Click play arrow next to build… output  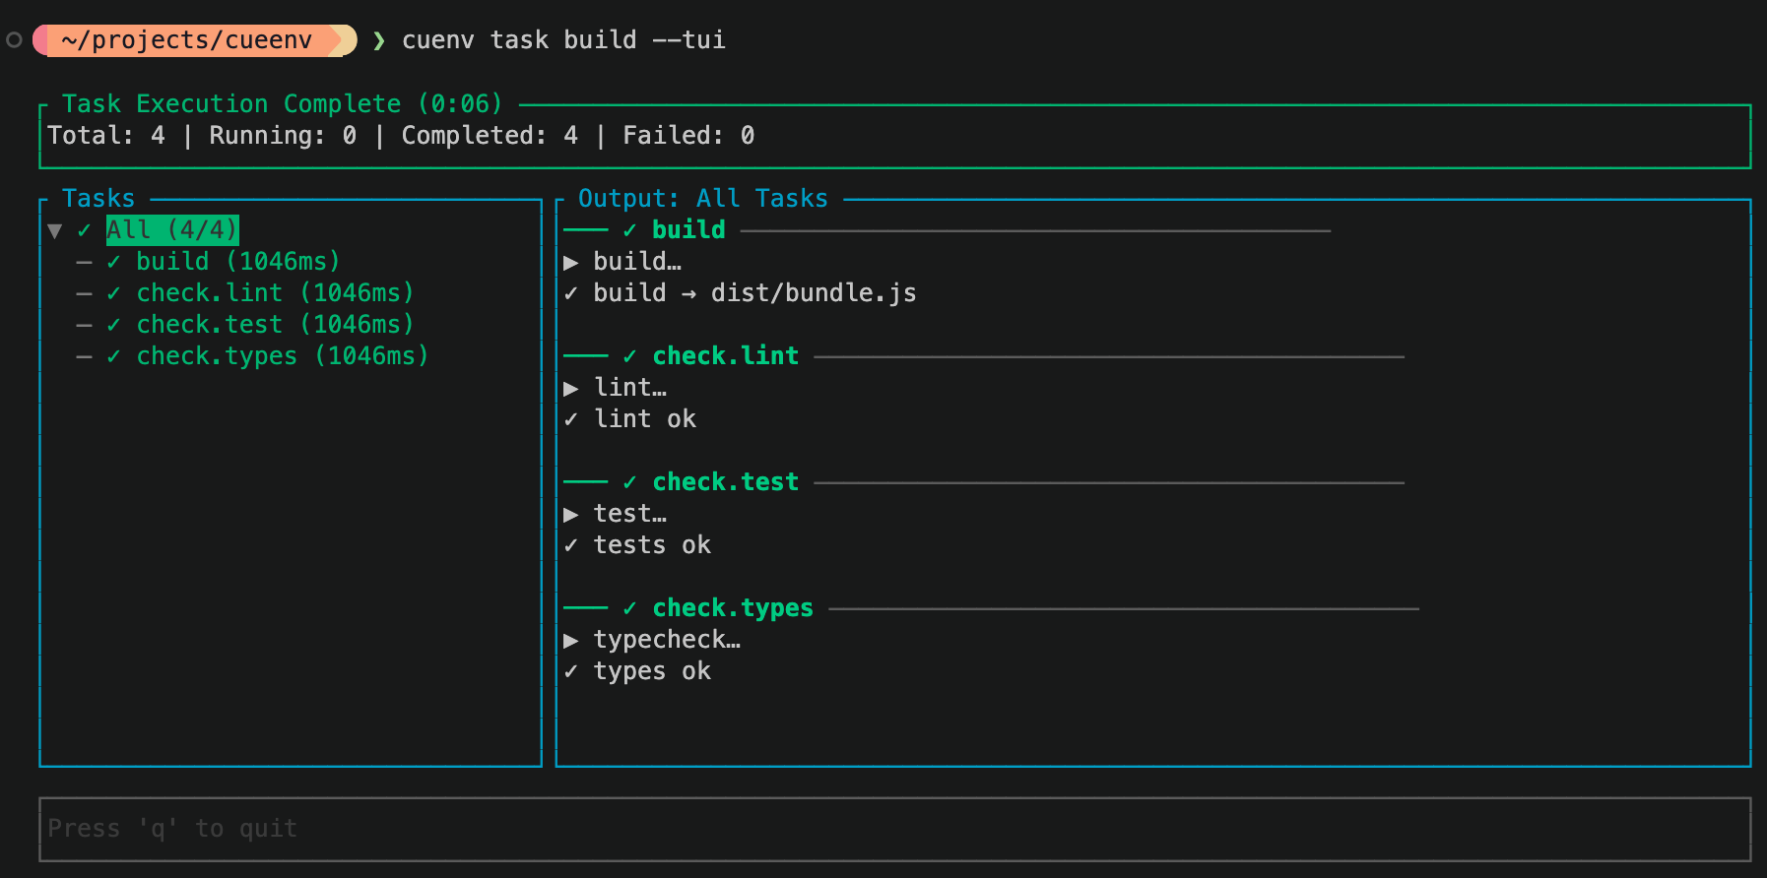click(571, 263)
